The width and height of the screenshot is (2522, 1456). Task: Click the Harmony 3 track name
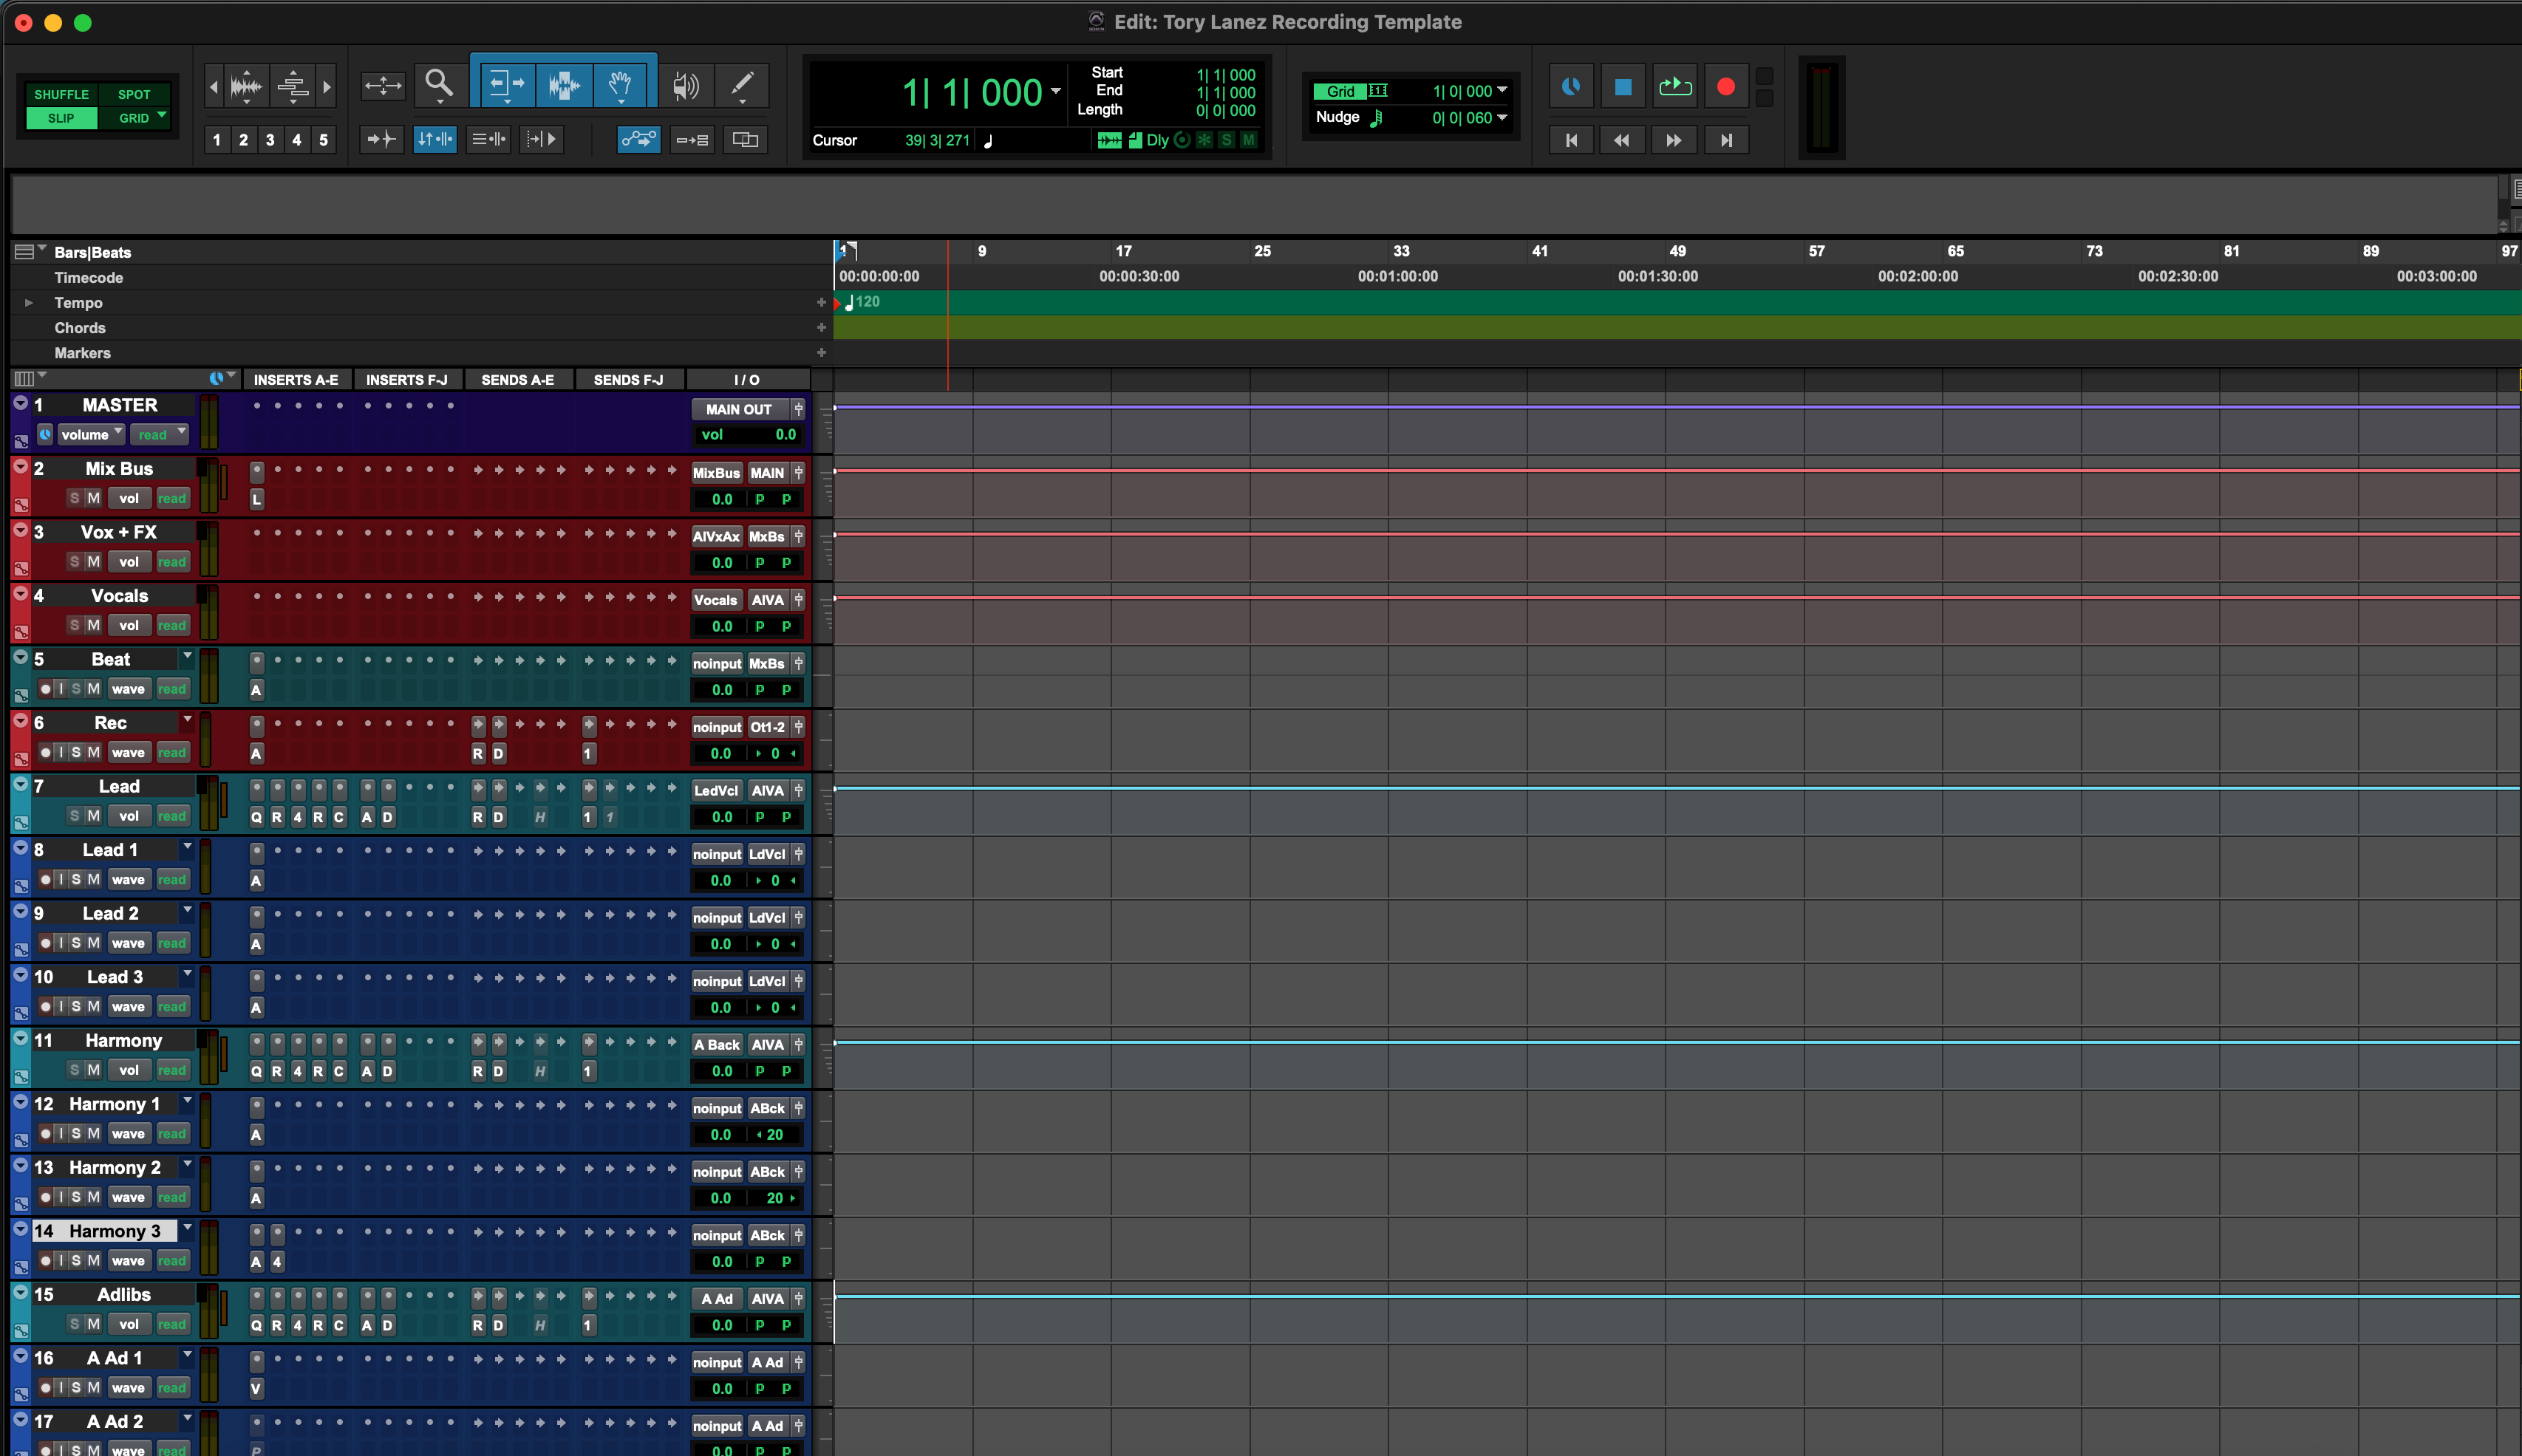tap(115, 1231)
